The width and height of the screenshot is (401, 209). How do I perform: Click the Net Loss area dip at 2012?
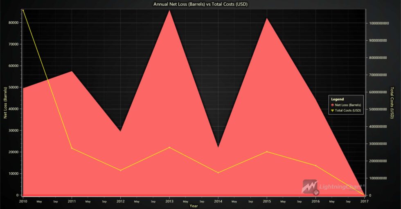pos(120,131)
